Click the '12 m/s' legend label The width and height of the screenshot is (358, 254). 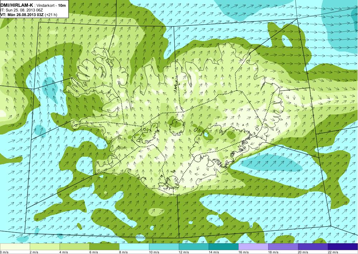pyautogui.click(x=184, y=252)
